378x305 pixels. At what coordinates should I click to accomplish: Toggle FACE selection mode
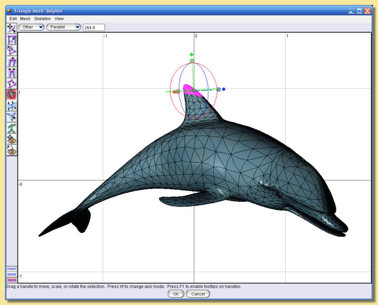pos(12,280)
